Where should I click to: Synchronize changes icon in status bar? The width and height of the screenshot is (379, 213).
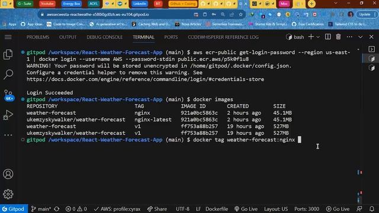tap(57, 209)
